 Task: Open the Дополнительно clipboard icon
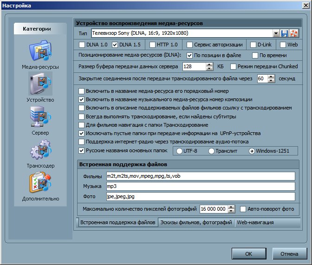(40, 183)
